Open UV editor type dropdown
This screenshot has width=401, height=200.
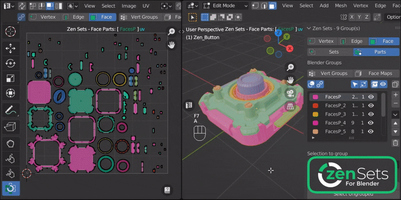[x=9, y=6]
